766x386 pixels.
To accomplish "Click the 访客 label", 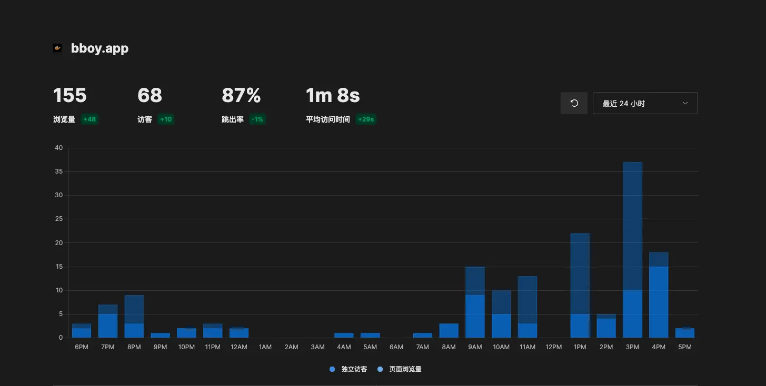I will pyautogui.click(x=145, y=119).
